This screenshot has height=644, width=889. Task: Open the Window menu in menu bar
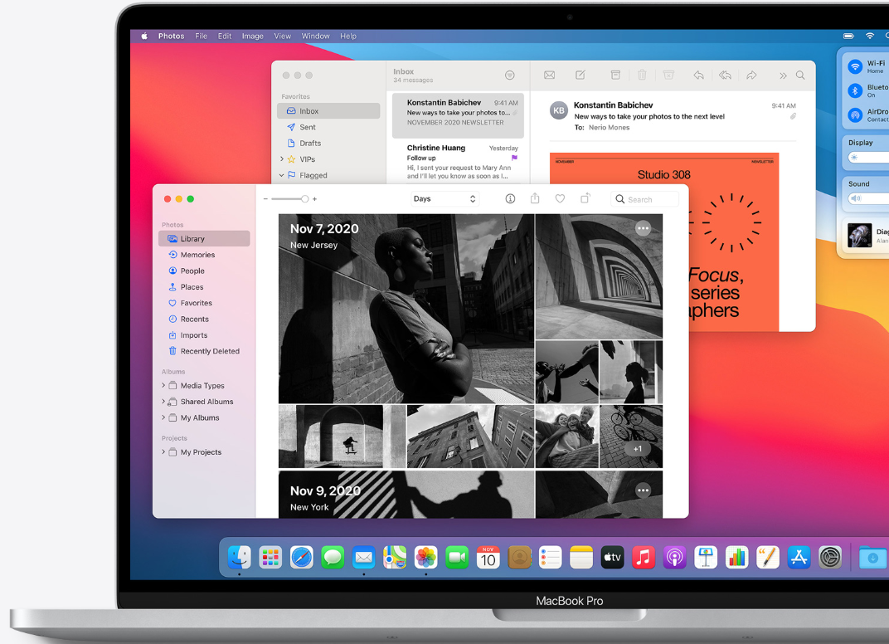(315, 37)
